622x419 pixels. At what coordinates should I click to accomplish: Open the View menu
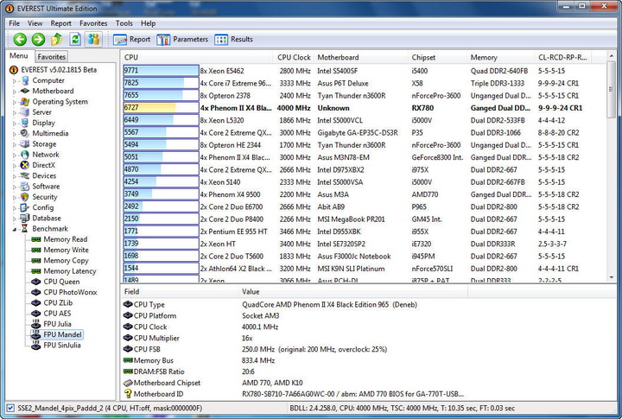pyautogui.click(x=35, y=23)
